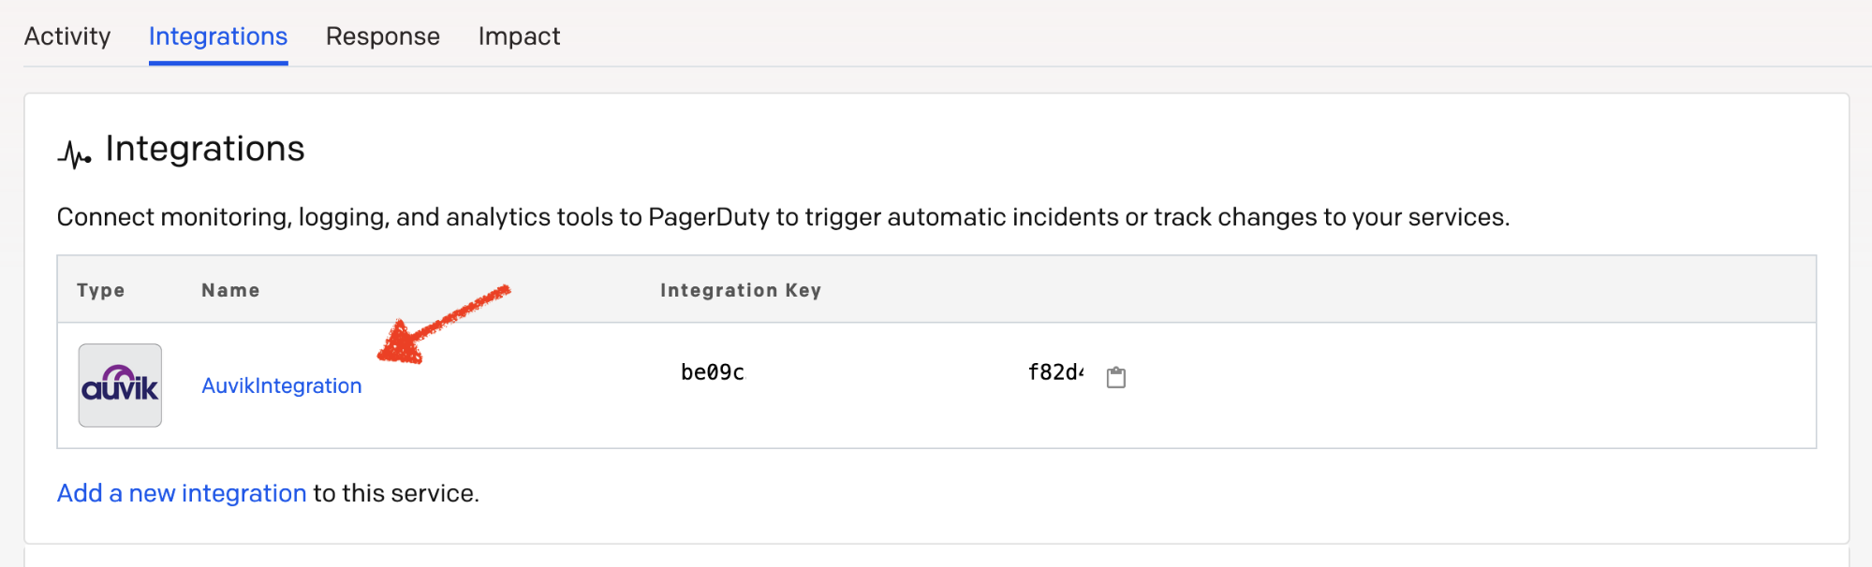Click the Auvik logo thumbnail
The height and width of the screenshot is (567, 1872).
(120, 385)
